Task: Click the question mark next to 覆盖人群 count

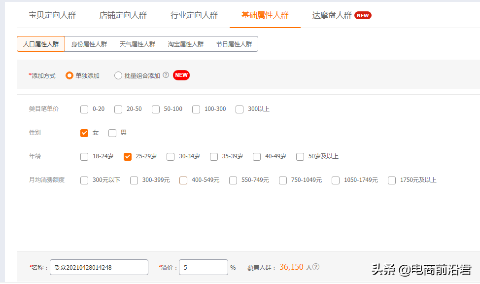Action: [x=316, y=266]
